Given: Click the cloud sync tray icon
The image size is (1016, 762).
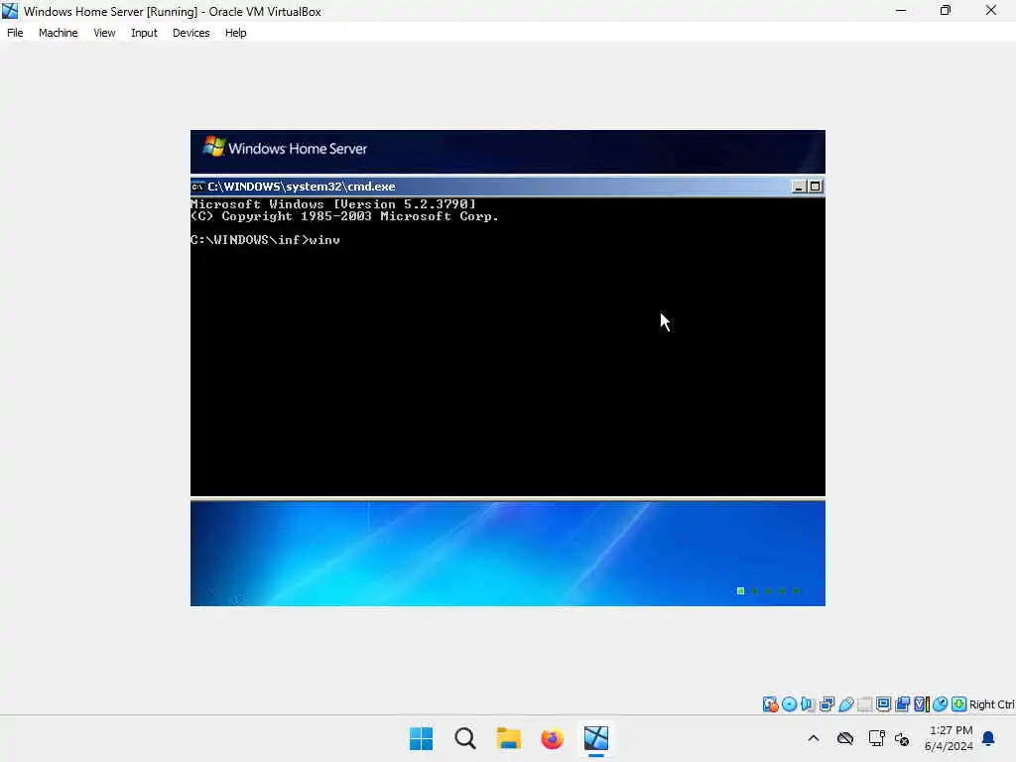Looking at the screenshot, I should tap(845, 738).
